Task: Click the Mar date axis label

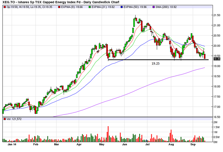Action: [x=57, y=144]
